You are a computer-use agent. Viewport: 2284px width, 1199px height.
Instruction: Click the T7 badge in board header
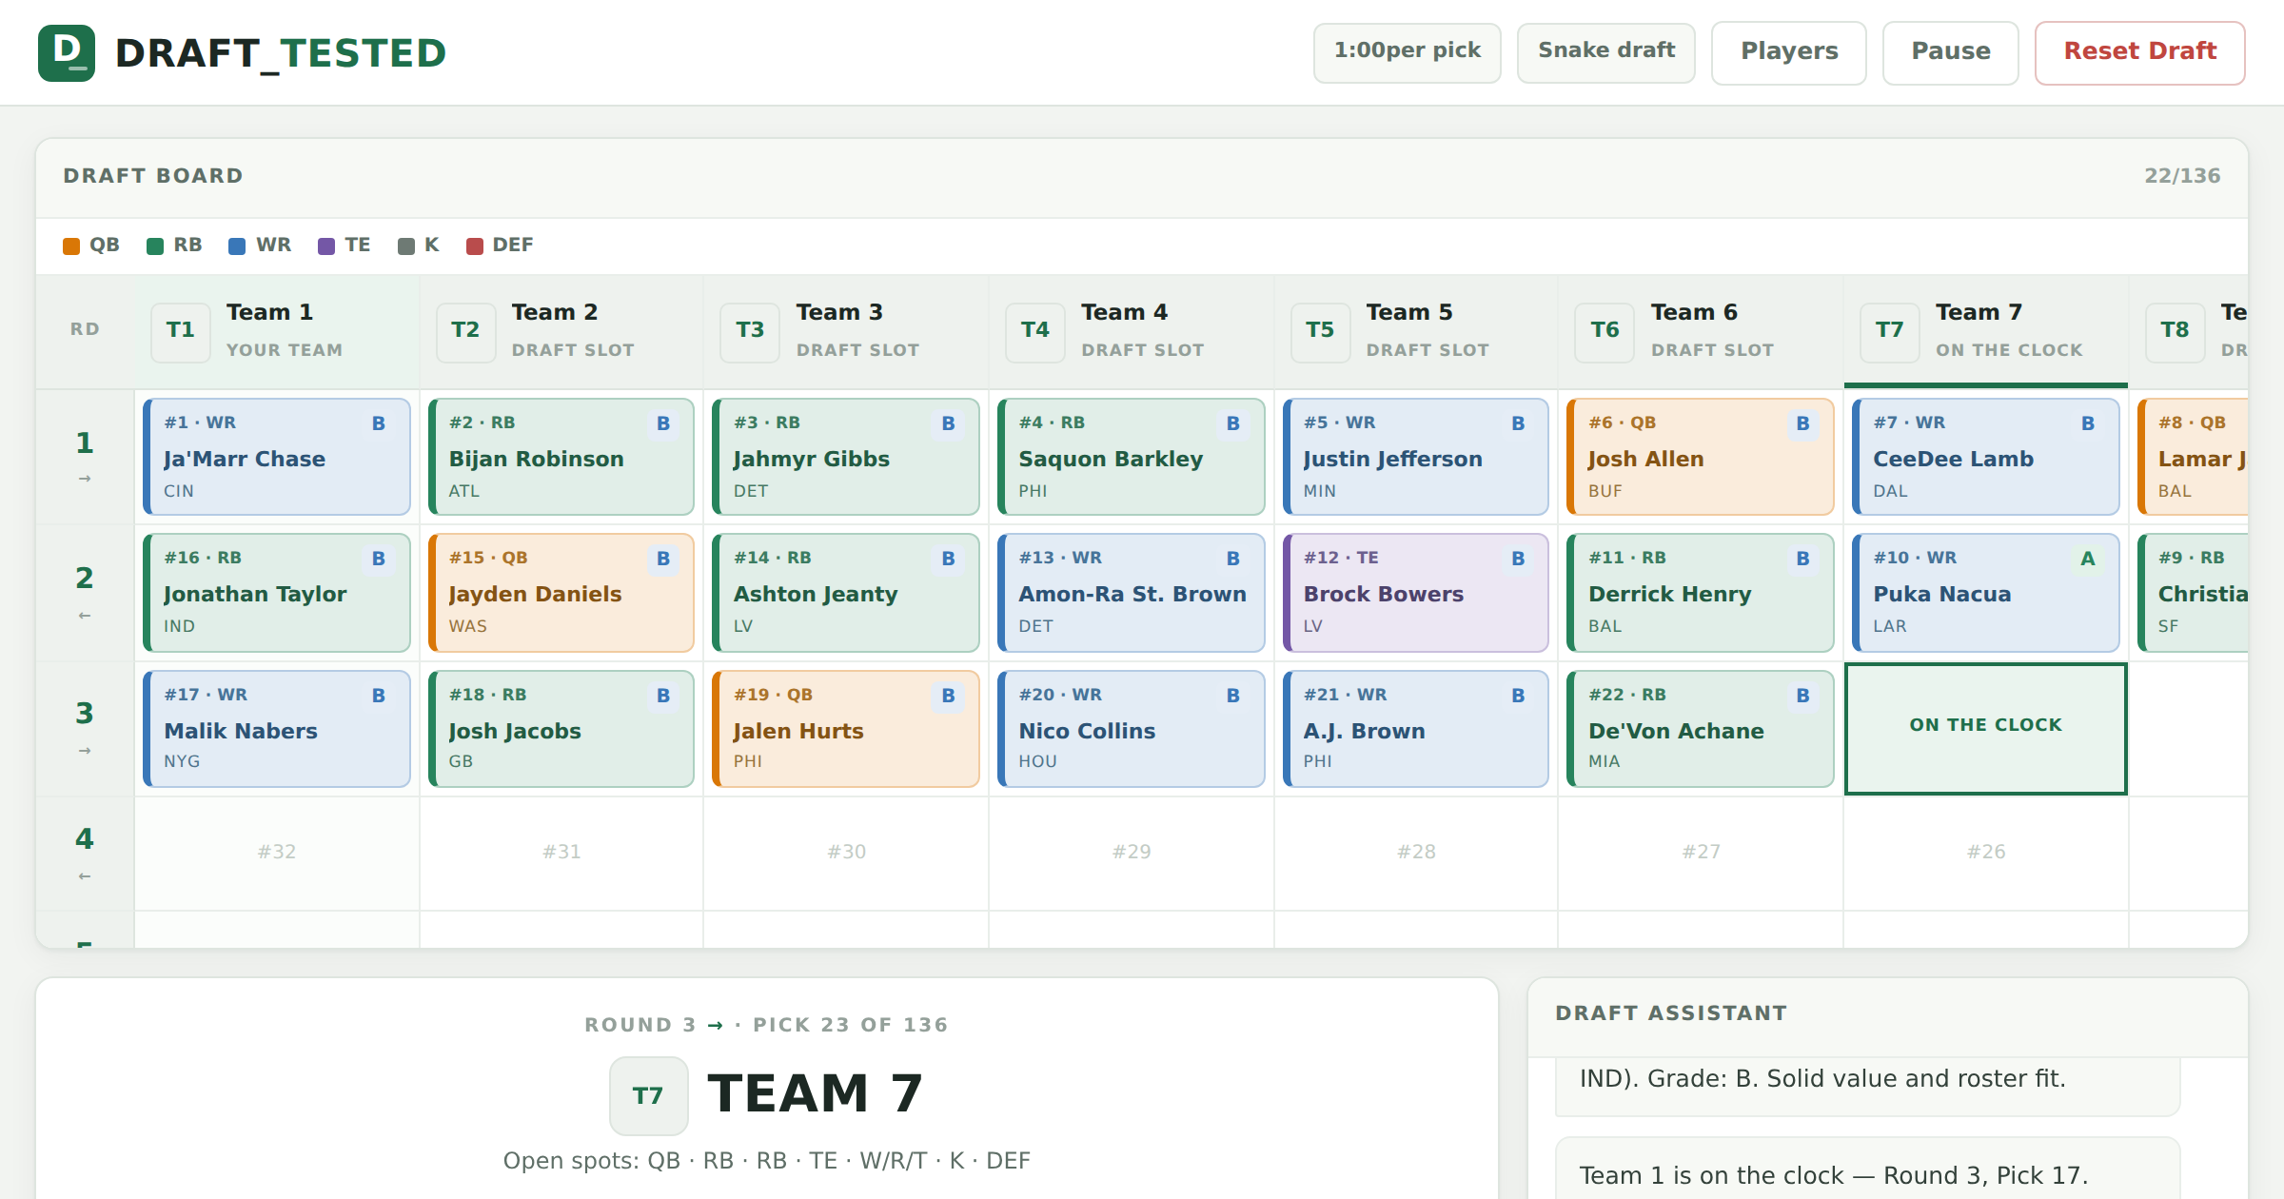tap(1890, 331)
